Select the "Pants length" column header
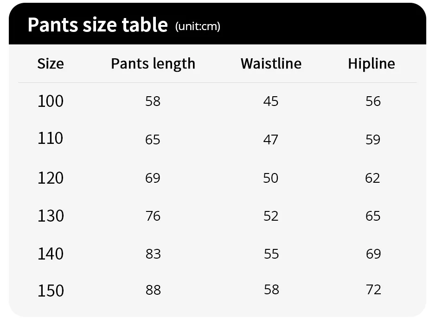436x322 pixels. pos(153,63)
